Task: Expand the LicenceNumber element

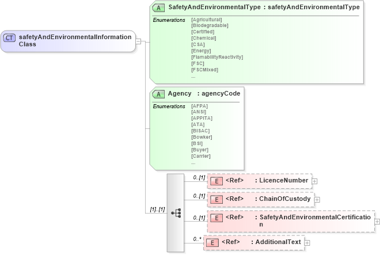Action: (x=315, y=181)
